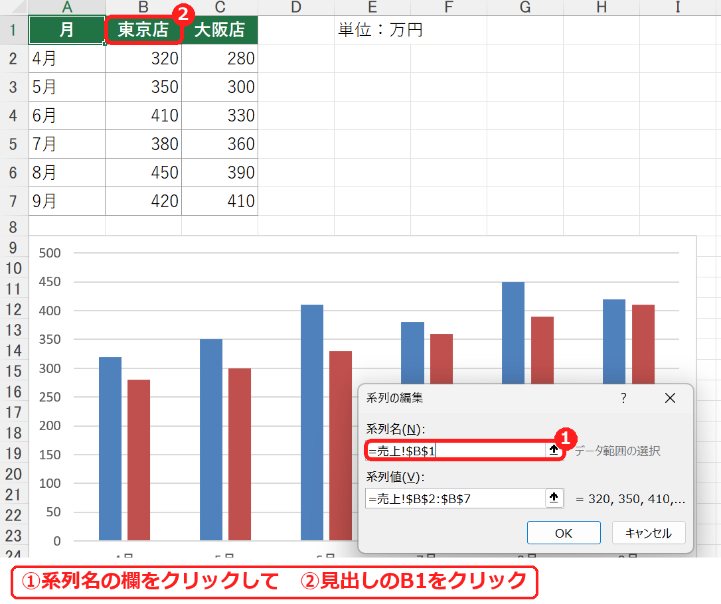Select cell with value 420
This screenshot has height=604, width=721.
click(143, 201)
